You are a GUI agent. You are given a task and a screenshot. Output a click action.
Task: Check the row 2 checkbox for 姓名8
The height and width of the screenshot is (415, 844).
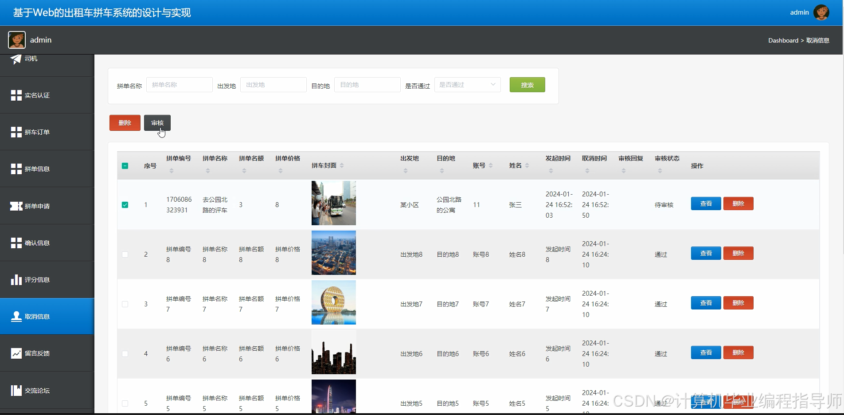(x=125, y=254)
